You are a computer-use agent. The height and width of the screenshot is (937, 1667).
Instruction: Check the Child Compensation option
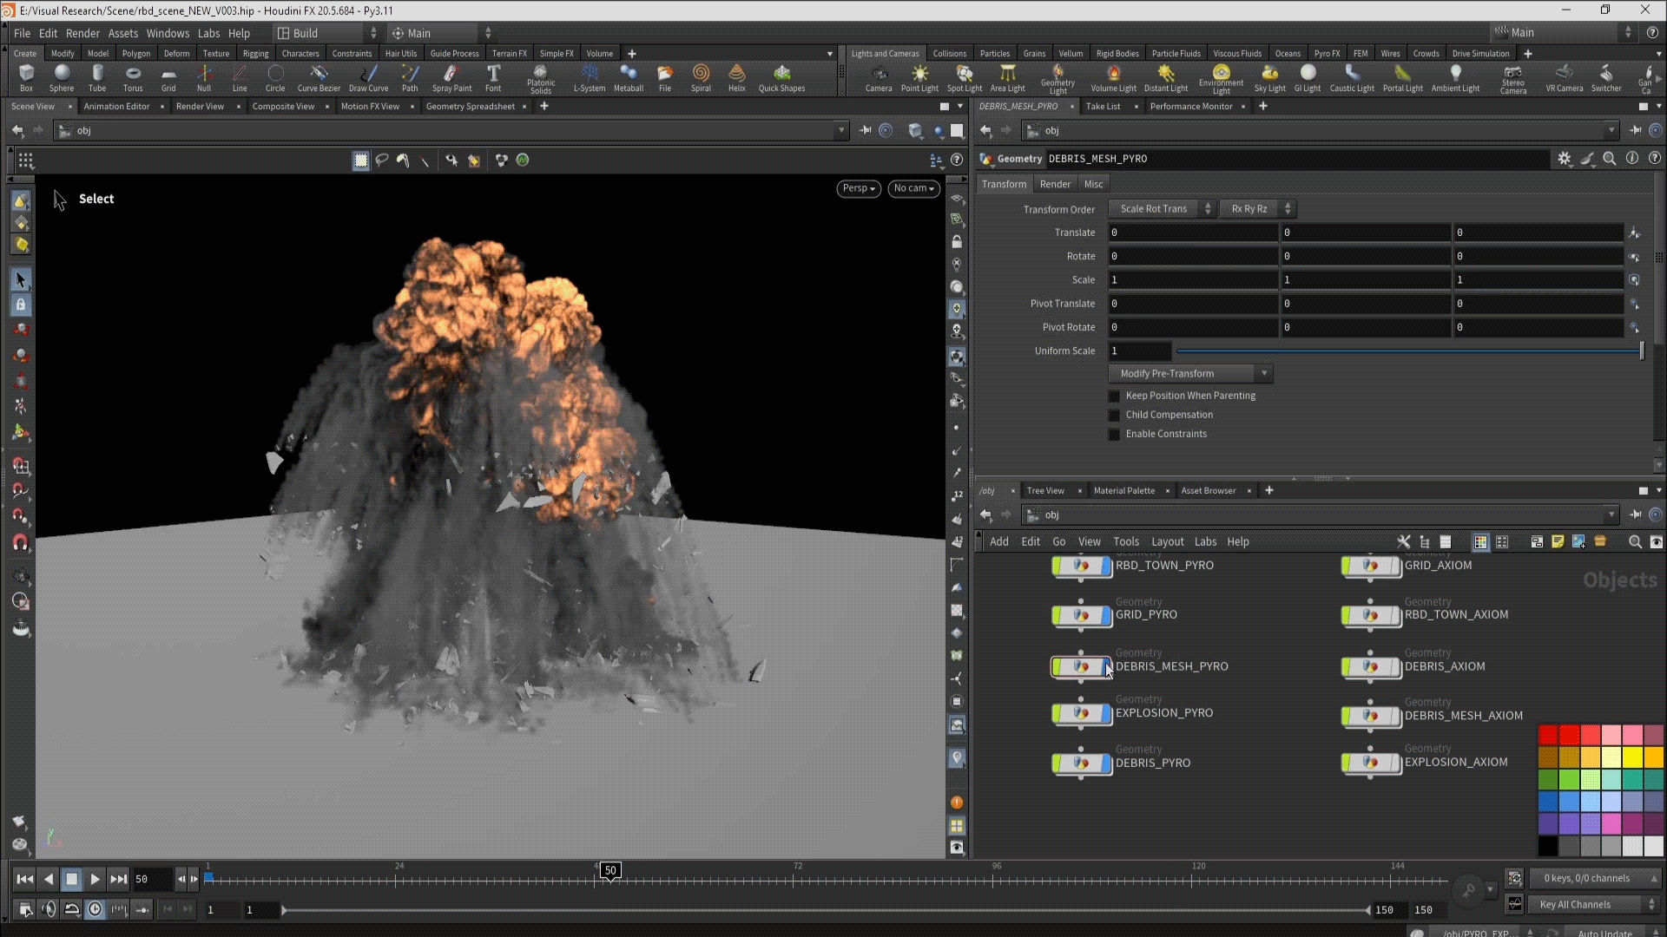[x=1115, y=415]
